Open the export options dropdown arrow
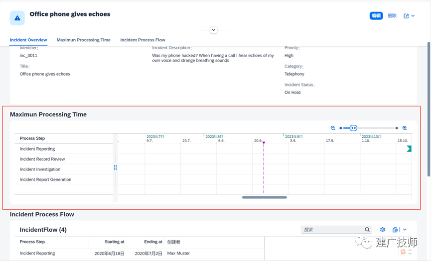The width and height of the screenshot is (431, 261). click(405, 230)
